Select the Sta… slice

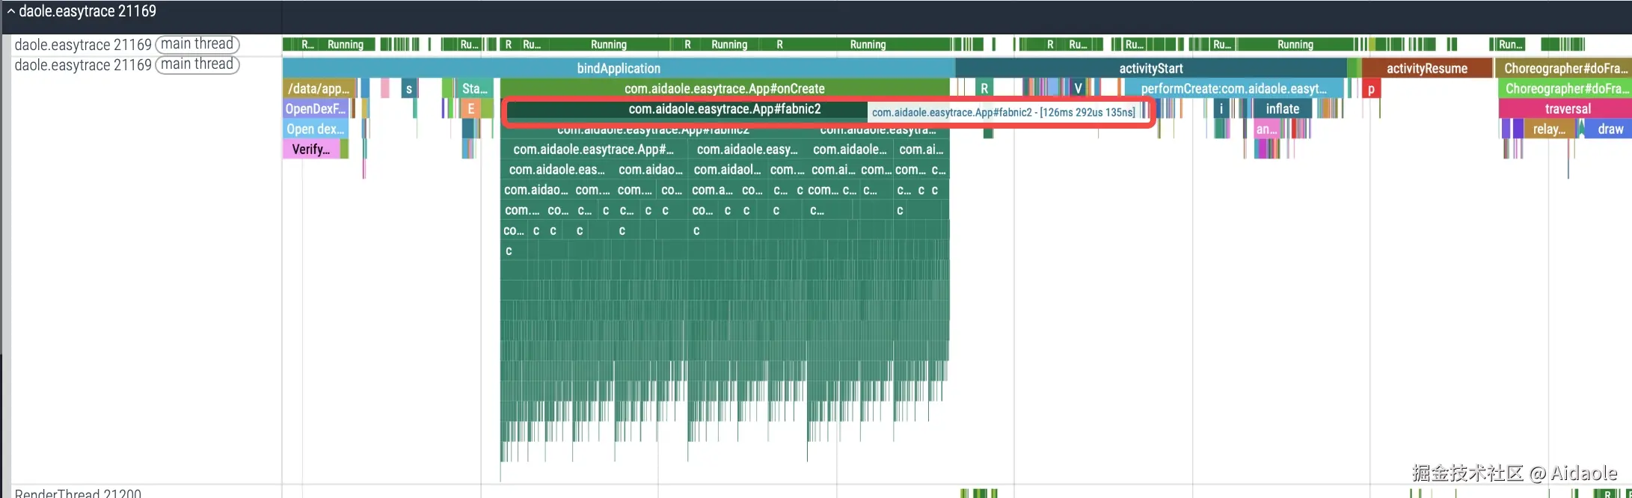(474, 88)
